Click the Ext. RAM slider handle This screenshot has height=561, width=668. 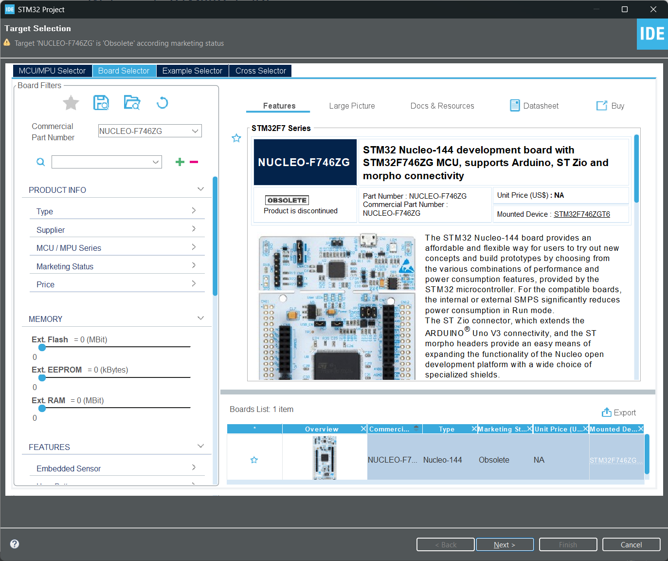42,408
